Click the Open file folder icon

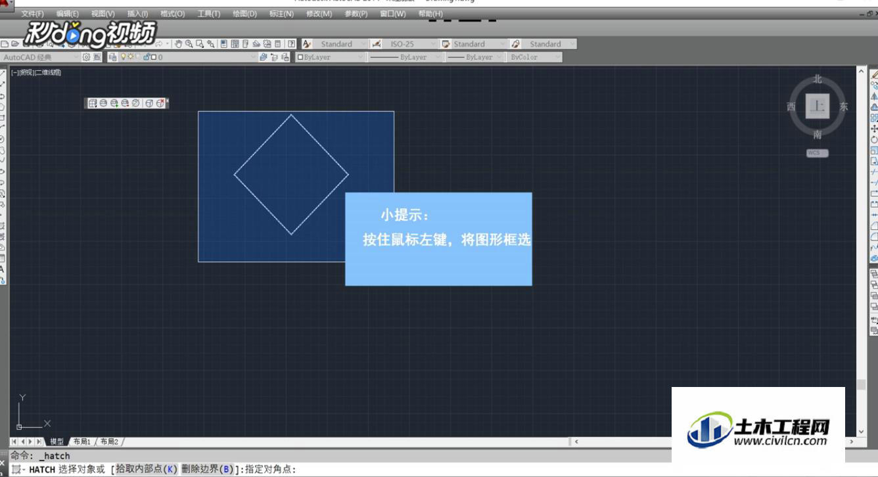(15, 44)
